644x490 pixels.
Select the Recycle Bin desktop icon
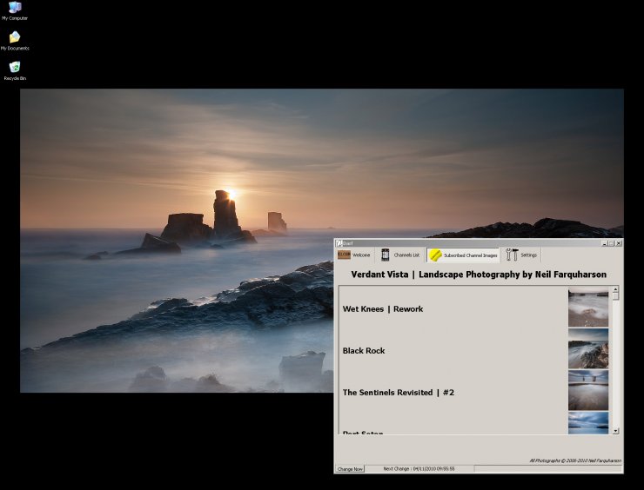click(15, 70)
